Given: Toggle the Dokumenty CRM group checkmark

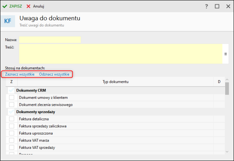Looking at the screenshot, I should [x=11, y=90].
